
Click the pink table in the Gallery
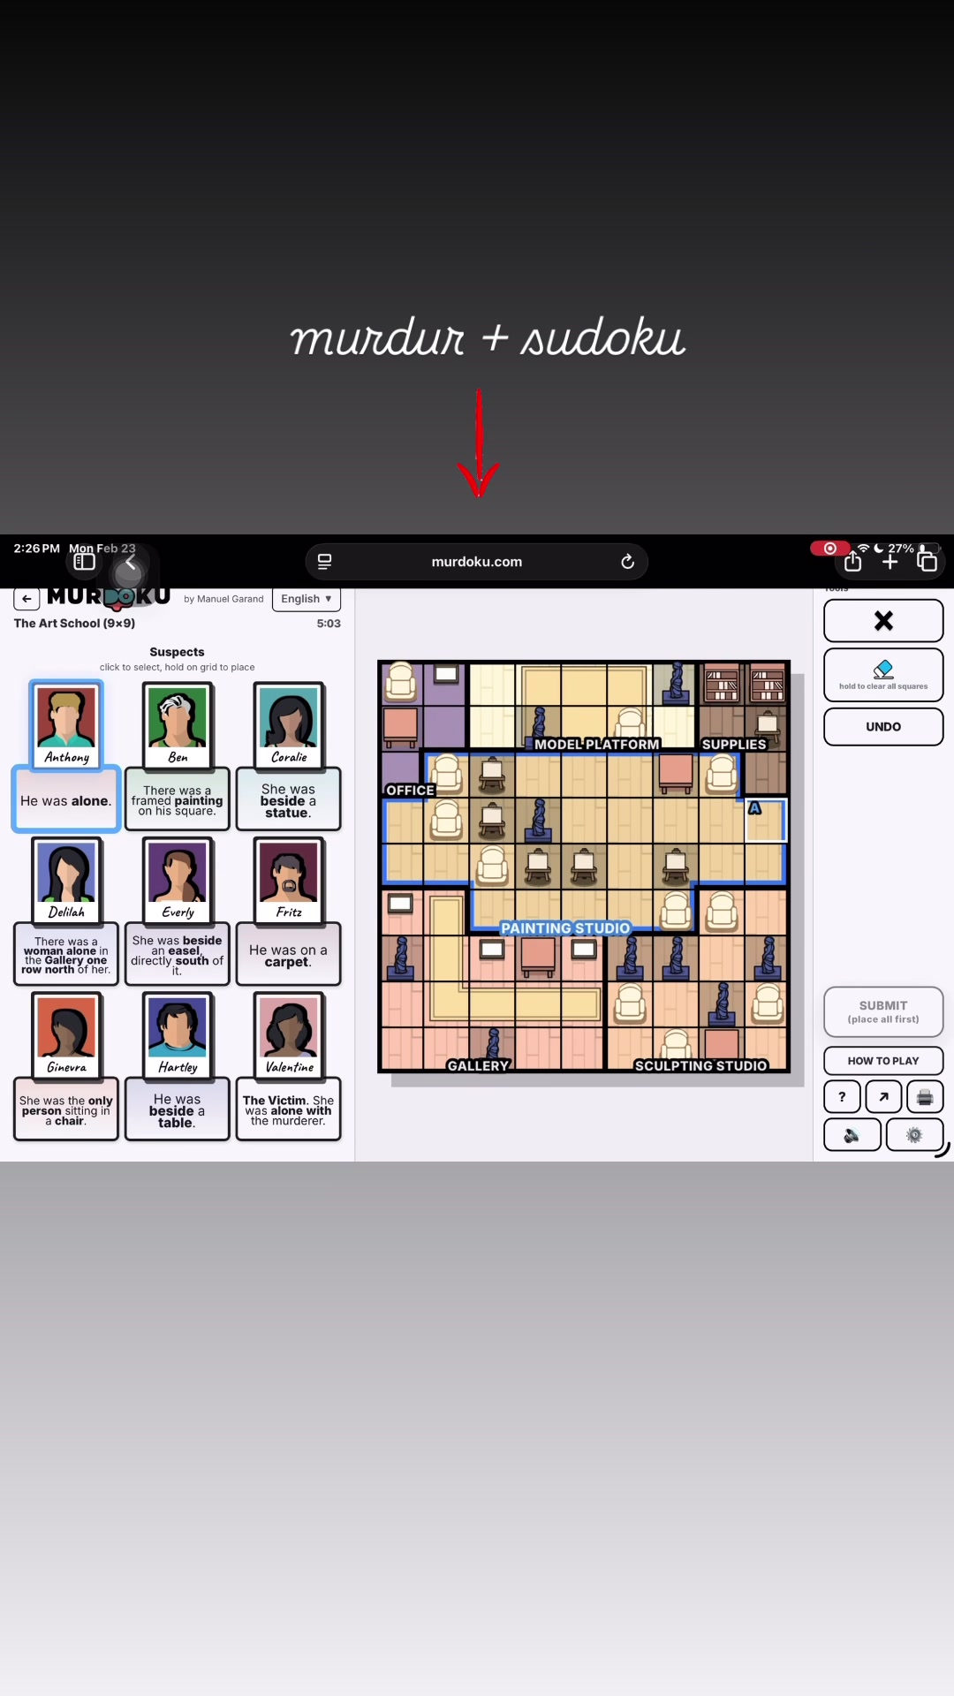point(538,958)
